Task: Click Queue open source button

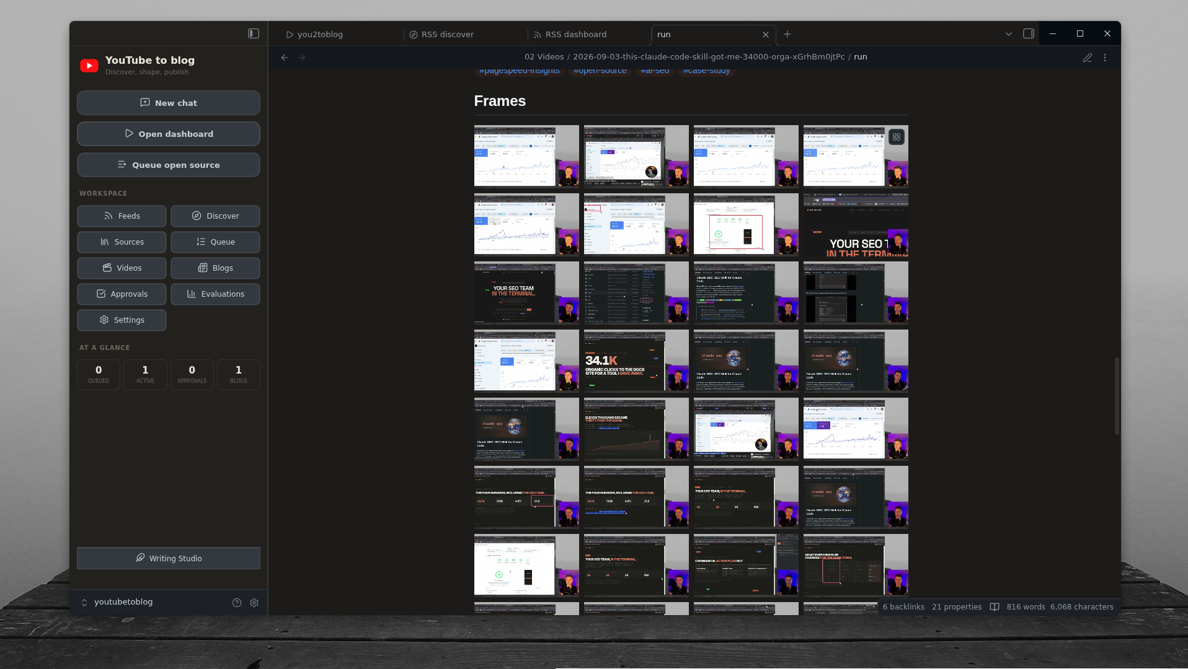Action: [x=169, y=165]
